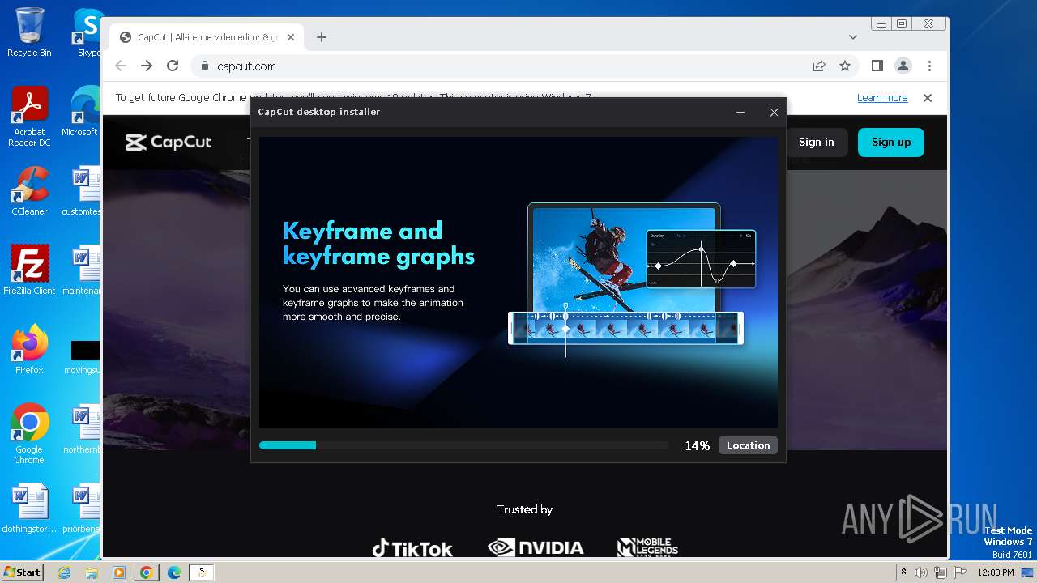Close the CapCut desktop installer
The height and width of the screenshot is (583, 1037).
(774, 113)
